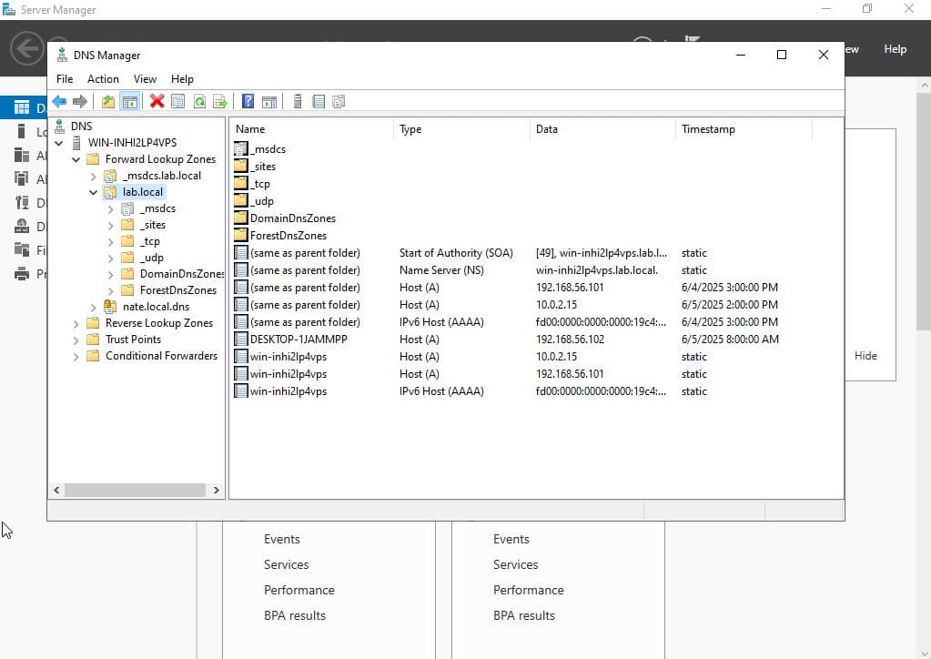Toggle the Show/Hide Console Tree button
The height and width of the screenshot is (659, 931).
point(129,101)
